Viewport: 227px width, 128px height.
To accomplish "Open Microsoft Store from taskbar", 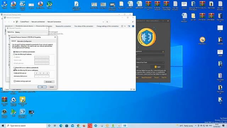I will tap(67, 126).
